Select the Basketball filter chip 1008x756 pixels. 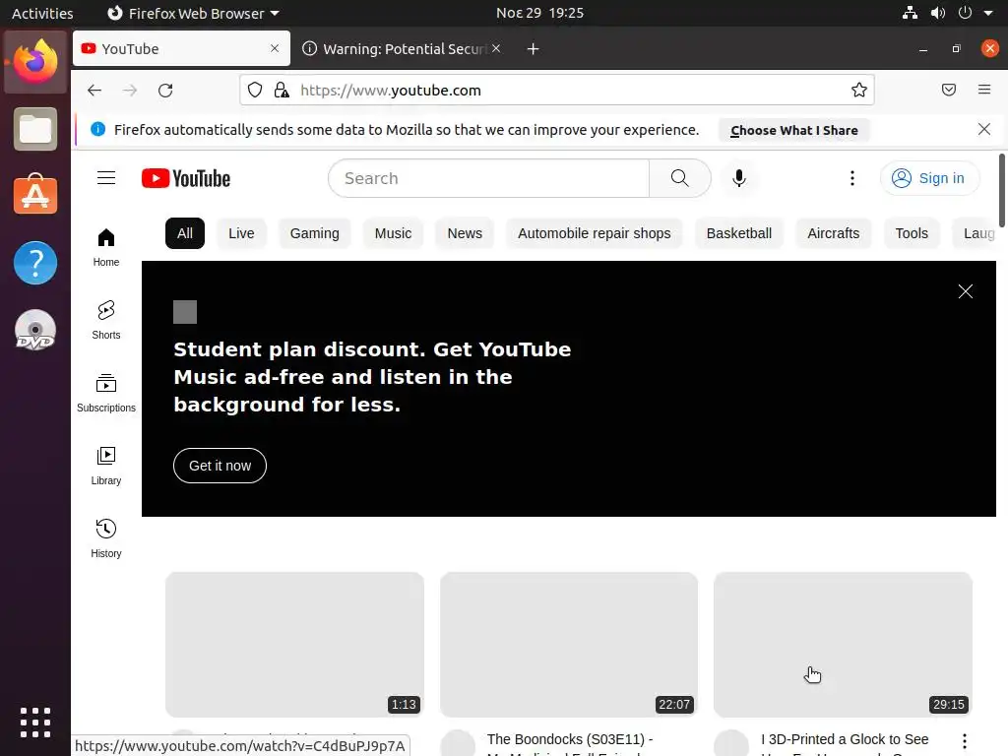tap(738, 233)
